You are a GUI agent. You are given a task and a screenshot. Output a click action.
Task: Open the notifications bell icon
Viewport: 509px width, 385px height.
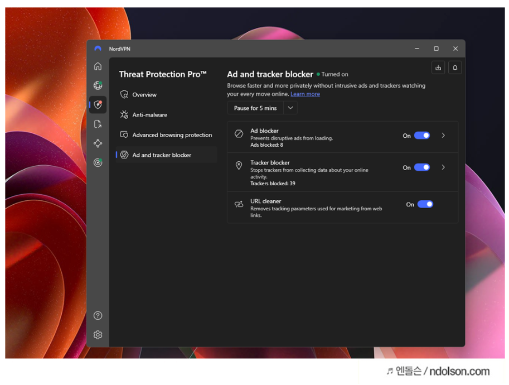click(x=455, y=68)
